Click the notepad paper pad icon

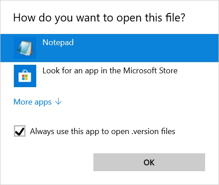(25, 48)
